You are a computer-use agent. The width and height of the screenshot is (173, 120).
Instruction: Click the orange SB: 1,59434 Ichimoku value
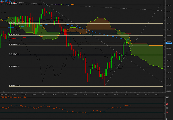point(70,4)
